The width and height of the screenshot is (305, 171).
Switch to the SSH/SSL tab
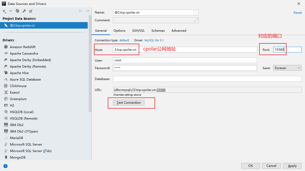click(138, 31)
